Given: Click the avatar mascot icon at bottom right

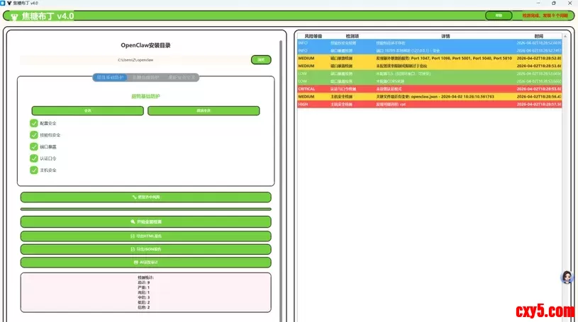Looking at the screenshot, I should [567, 278].
